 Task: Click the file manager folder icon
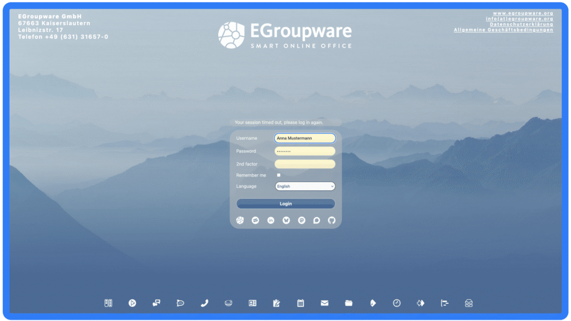(348, 303)
